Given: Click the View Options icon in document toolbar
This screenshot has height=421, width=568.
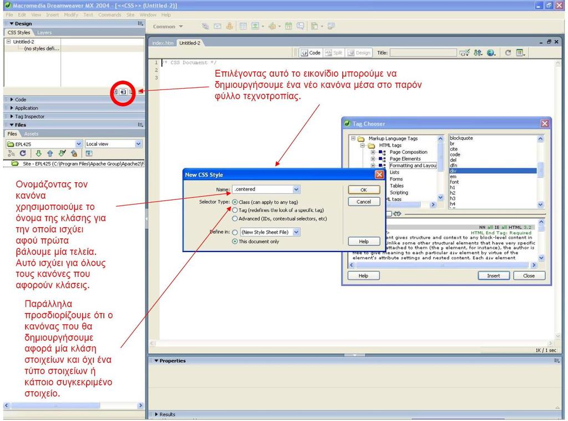Looking at the screenshot, I should [x=520, y=53].
